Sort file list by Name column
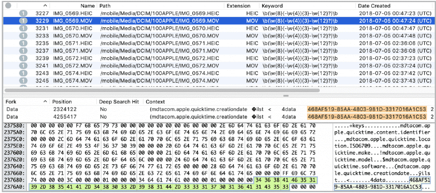This screenshot has height=193, width=436. (x=87, y=6)
